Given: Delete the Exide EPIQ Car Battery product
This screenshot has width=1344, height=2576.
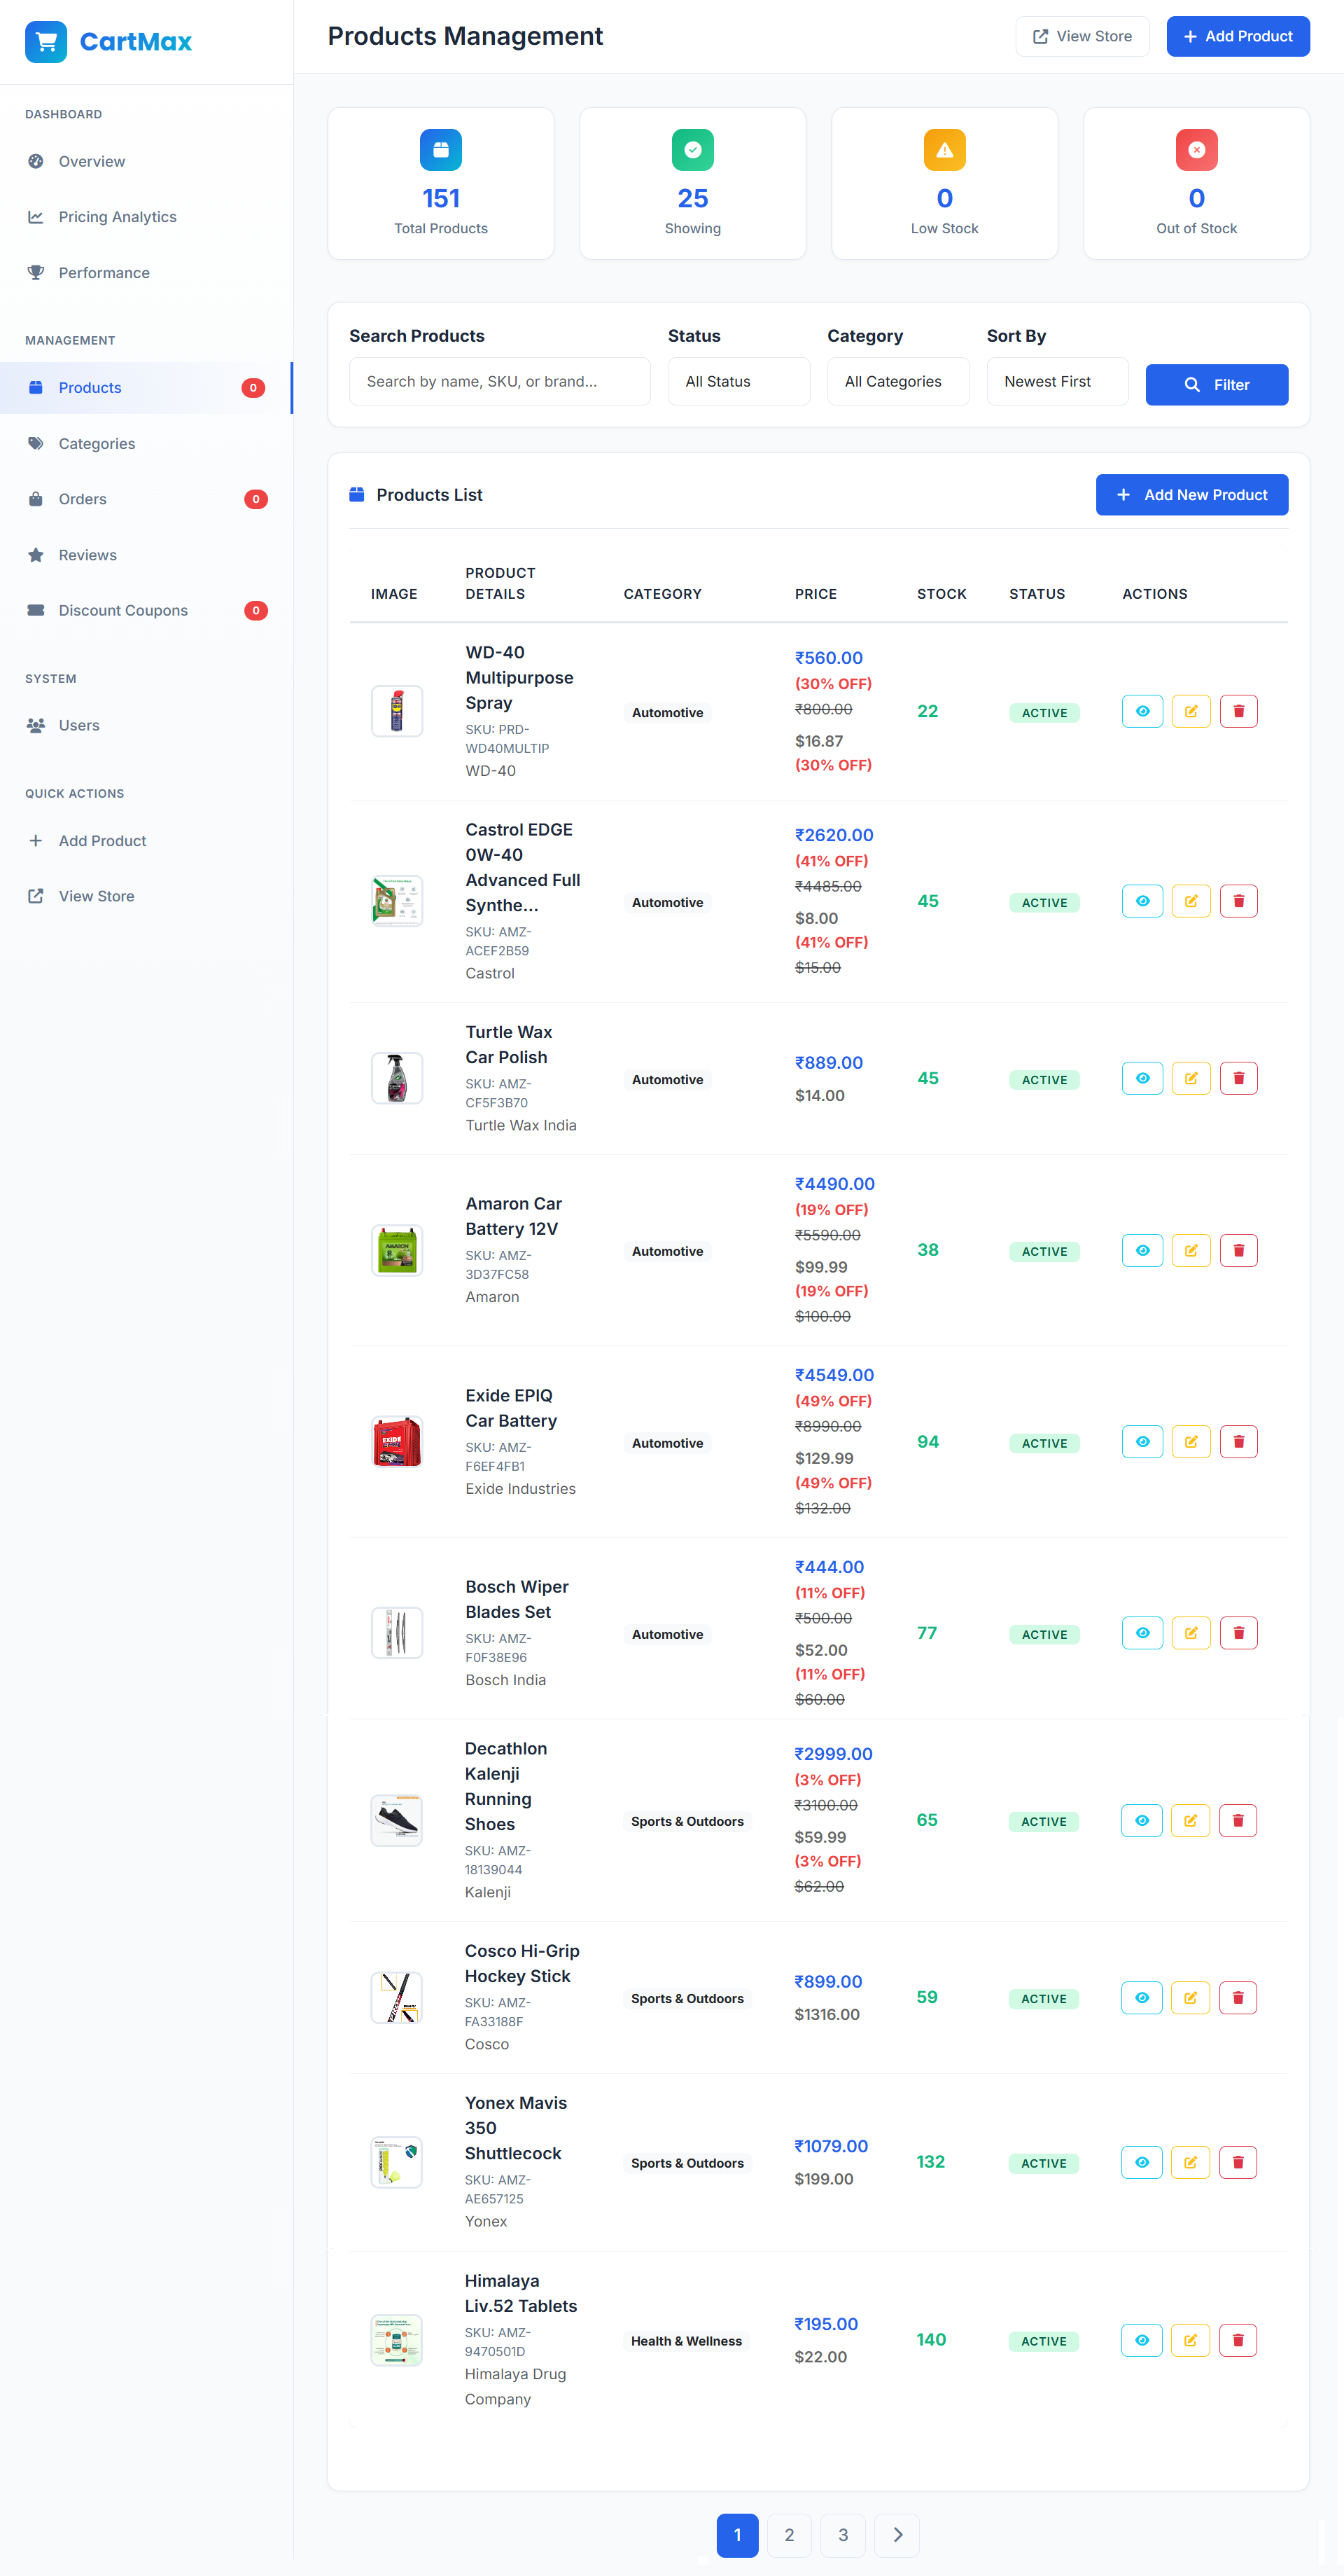Looking at the screenshot, I should coord(1238,1442).
